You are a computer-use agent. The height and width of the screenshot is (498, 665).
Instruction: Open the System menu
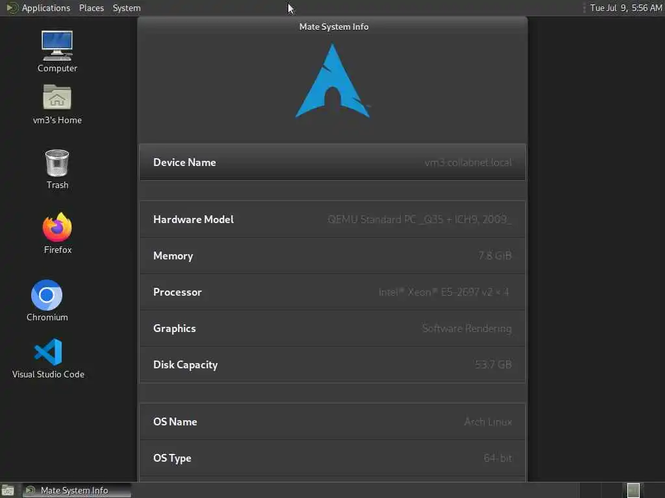[x=127, y=8]
